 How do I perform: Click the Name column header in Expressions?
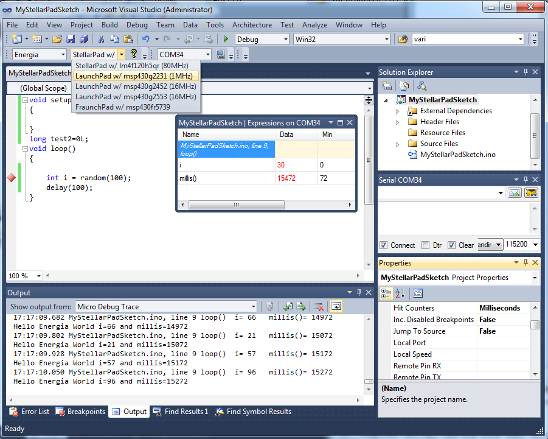192,135
